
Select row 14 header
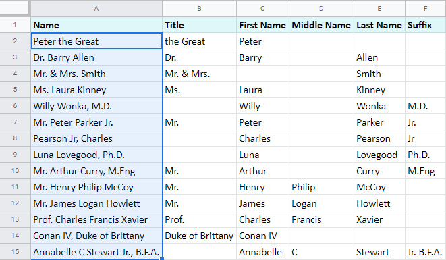(x=15, y=236)
